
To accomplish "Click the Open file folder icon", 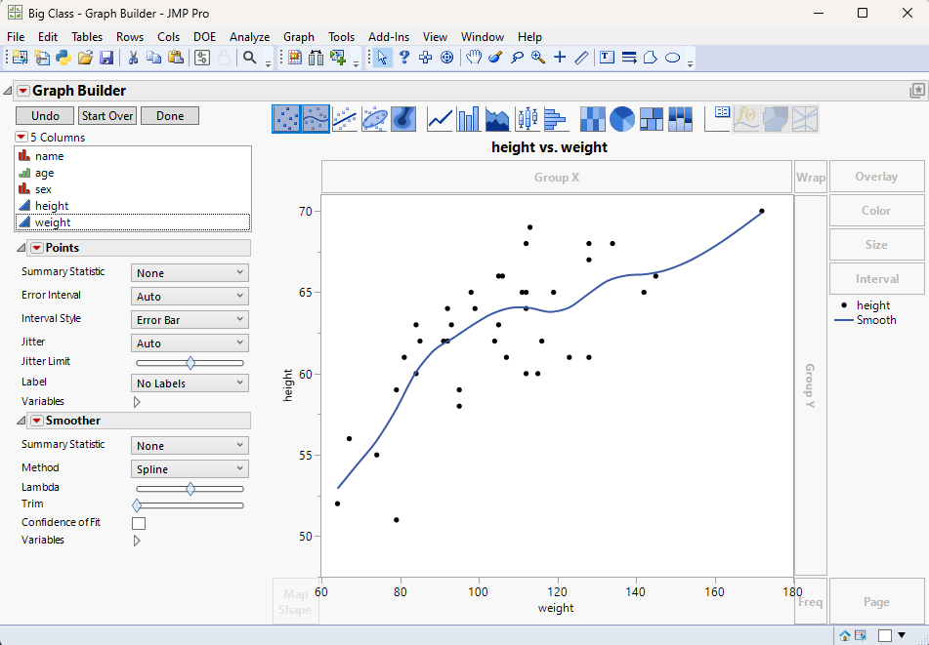I will pyautogui.click(x=85, y=58).
